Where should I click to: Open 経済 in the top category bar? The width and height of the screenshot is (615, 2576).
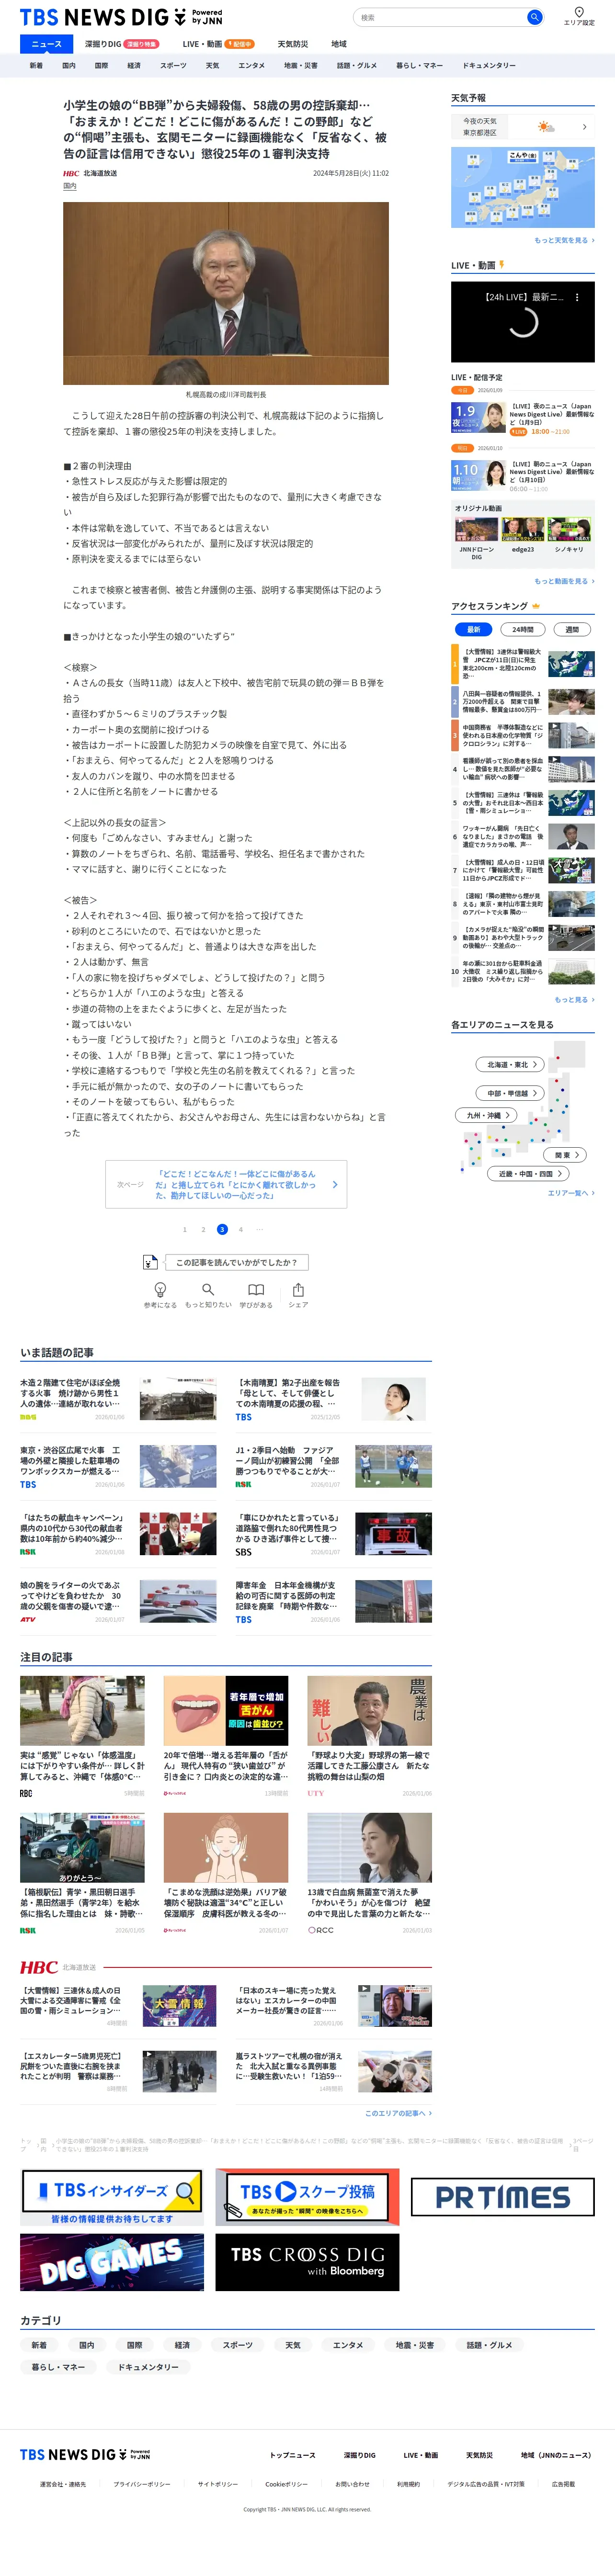134,65
